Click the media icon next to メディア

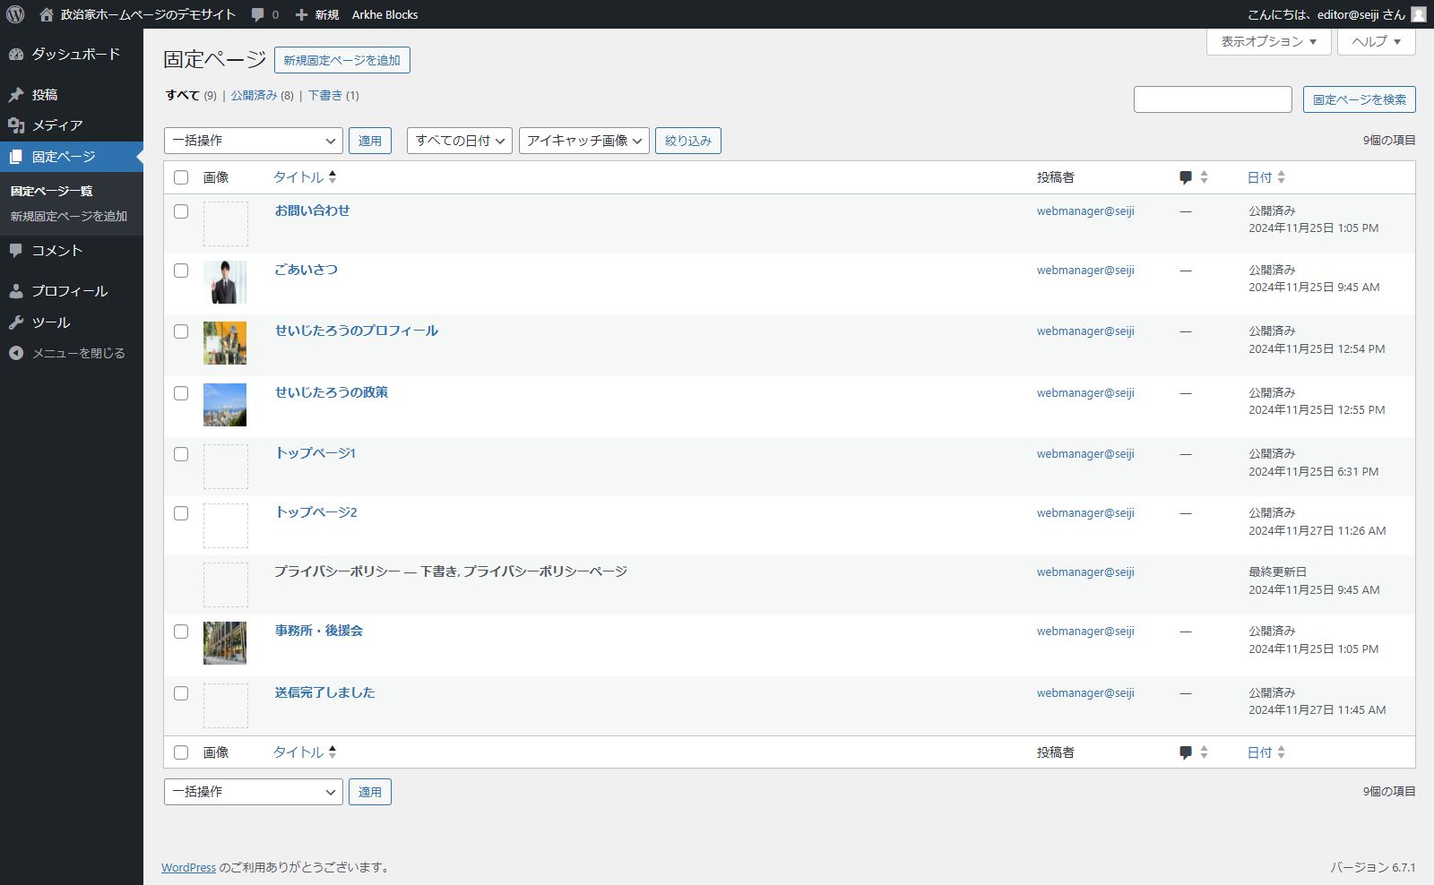click(x=16, y=125)
